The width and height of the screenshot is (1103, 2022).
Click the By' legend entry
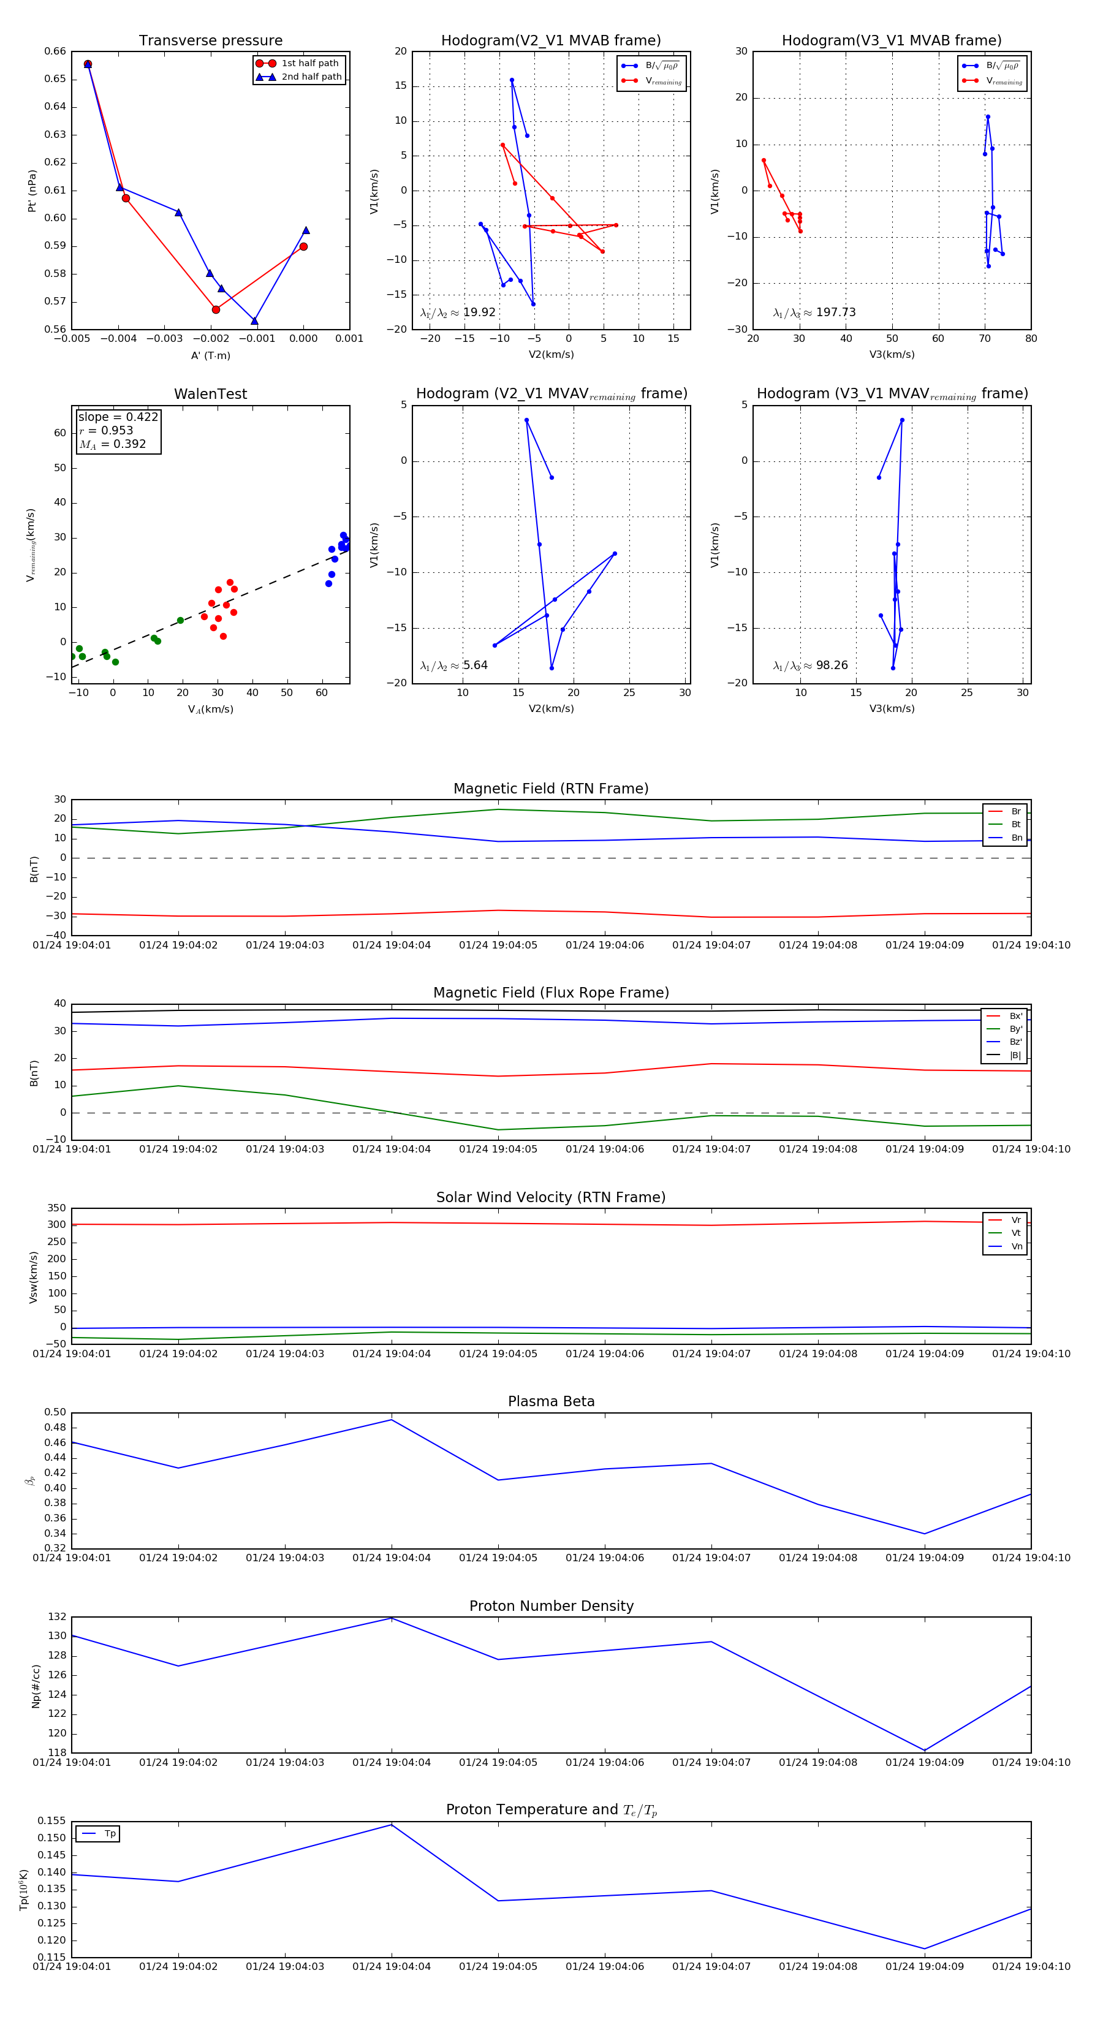click(1004, 1029)
